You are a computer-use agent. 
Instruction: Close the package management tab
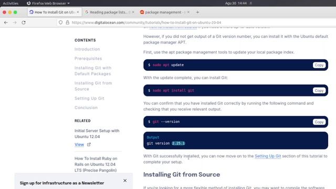(x=188, y=12)
